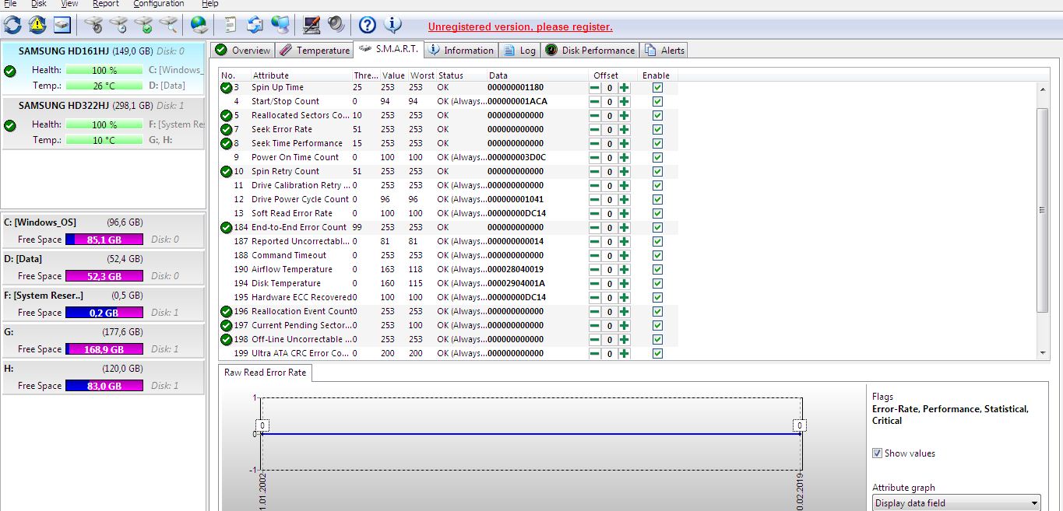Click the attribute list vertical scrollbar
This screenshot has height=511, width=1063.
coord(1044,210)
